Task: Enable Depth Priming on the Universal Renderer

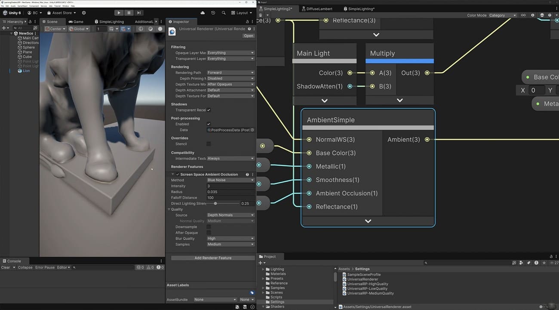Action: 230,78
